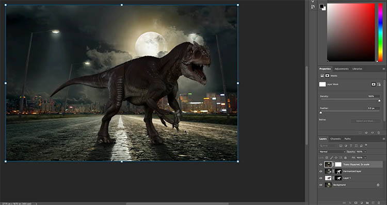The image size is (387, 205).
Task: Hide Layer 1
Action: coord(321,178)
